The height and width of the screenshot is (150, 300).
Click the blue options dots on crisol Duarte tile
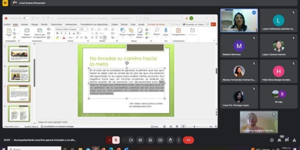[254, 13]
